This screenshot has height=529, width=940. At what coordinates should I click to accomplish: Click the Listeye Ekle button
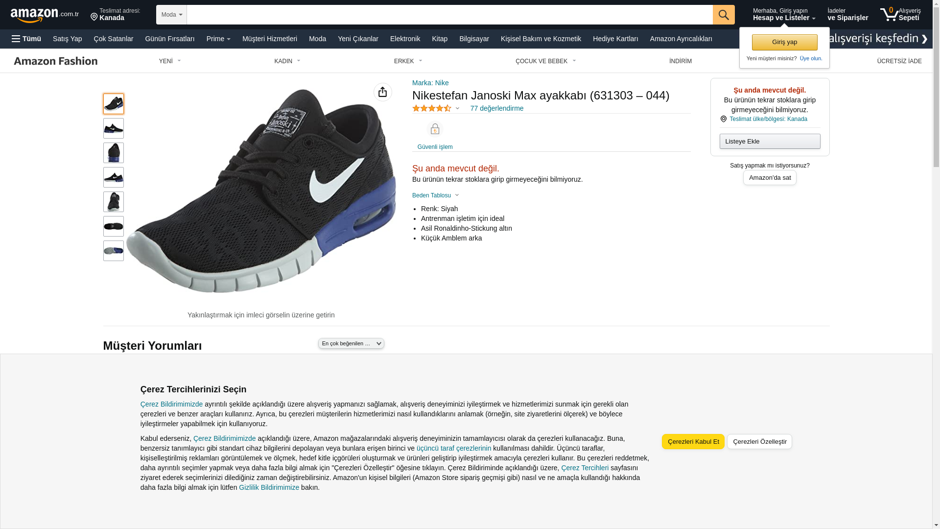770,142
